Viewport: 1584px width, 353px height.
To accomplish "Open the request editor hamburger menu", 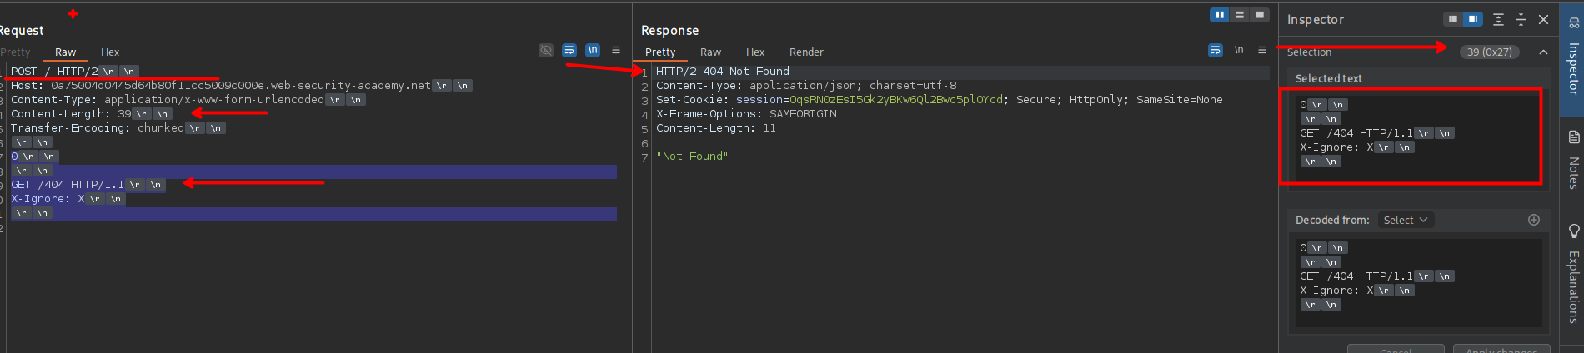I will (x=616, y=51).
